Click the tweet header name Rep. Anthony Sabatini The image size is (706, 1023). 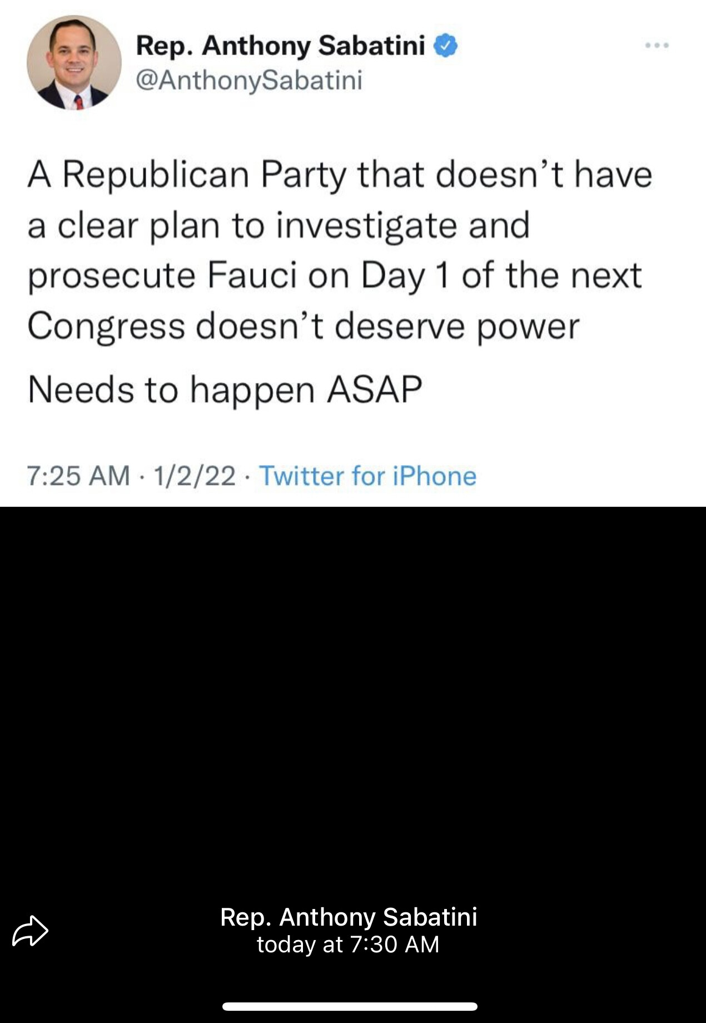click(281, 45)
